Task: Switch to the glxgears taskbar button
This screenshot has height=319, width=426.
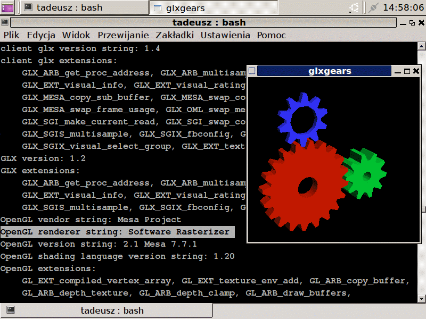Action: click(213, 8)
